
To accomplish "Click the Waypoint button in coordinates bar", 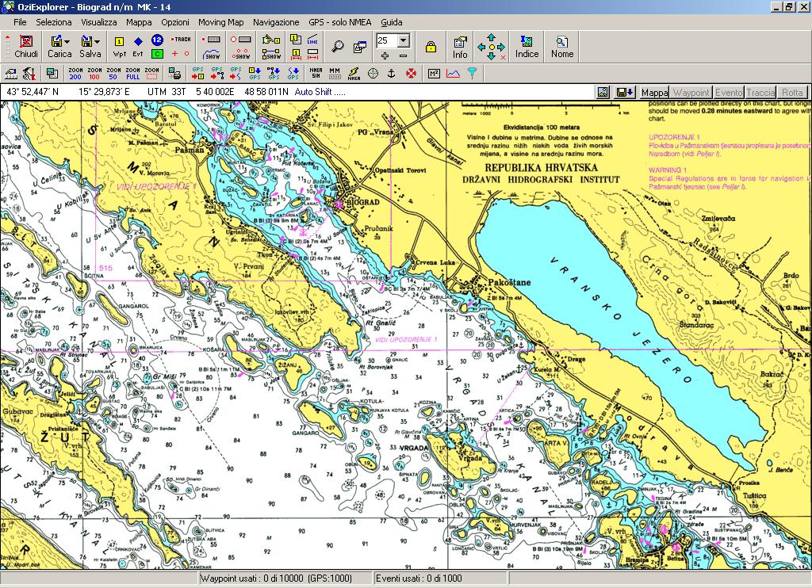I will [691, 92].
